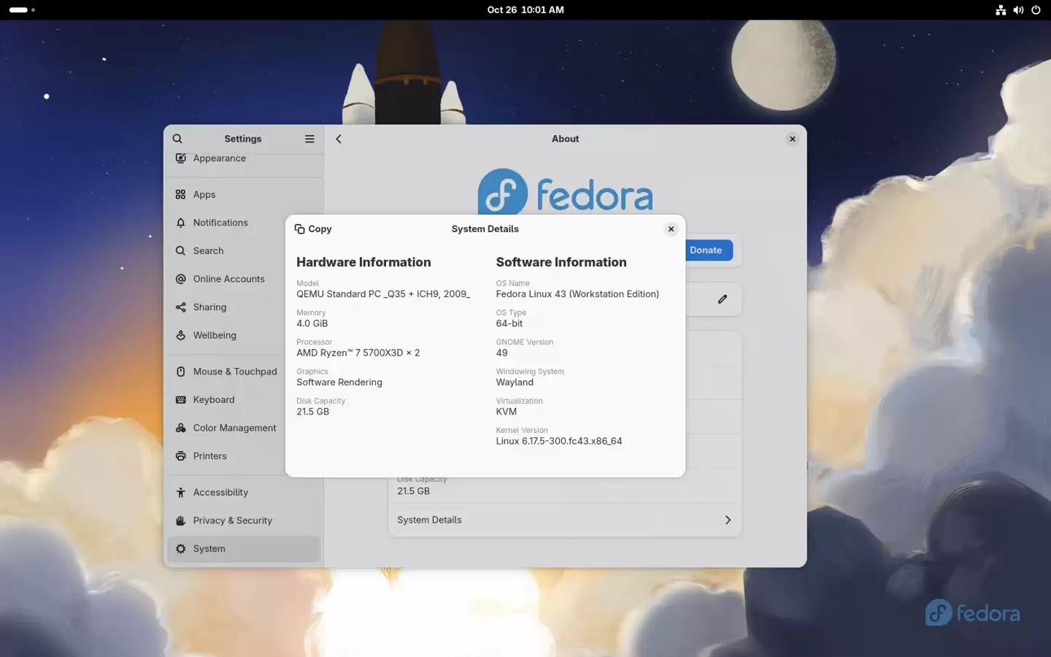Open Wellbeing via its sidebar icon

click(x=180, y=335)
